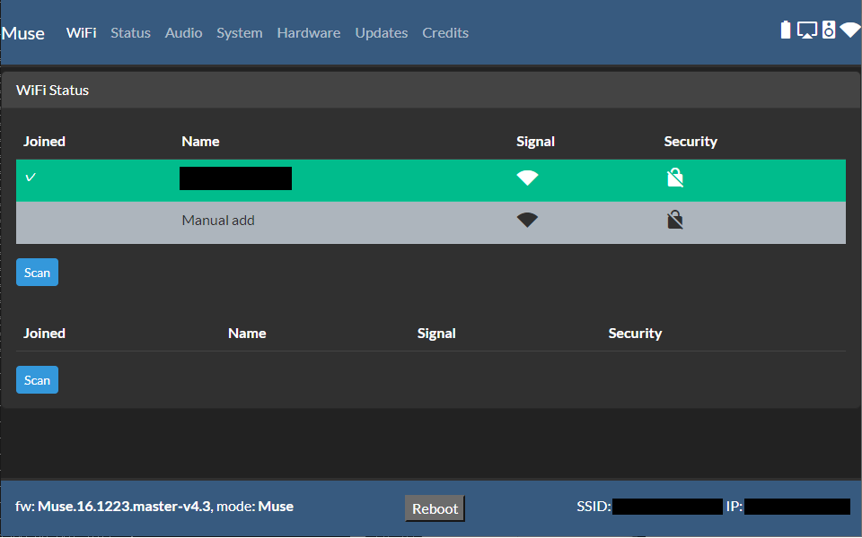
Task: Click the firmware version Muse.16.1223.master-v4.3
Action: pos(124,506)
